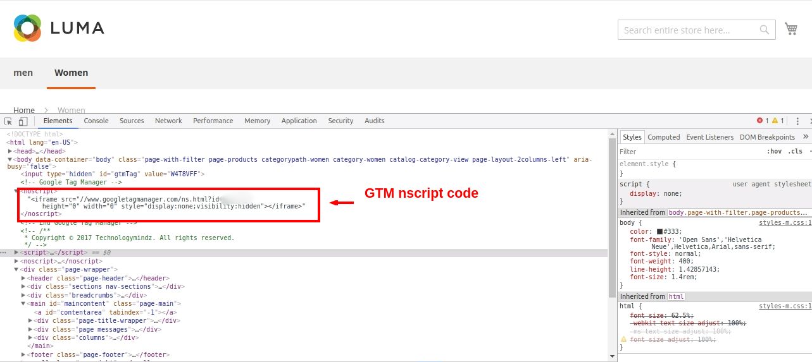Screen dimensions: 812x362
Task: Click the display: none declaration
Action: tap(656, 194)
